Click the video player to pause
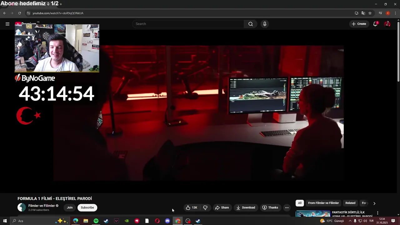 click(198, 113)
